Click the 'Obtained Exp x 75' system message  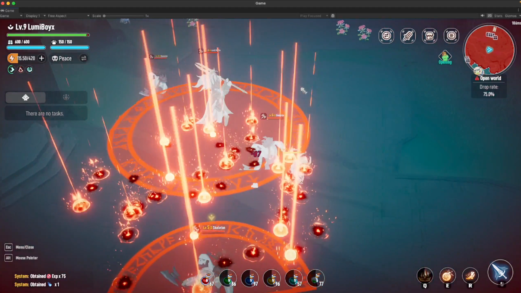(x=40, y=276)
